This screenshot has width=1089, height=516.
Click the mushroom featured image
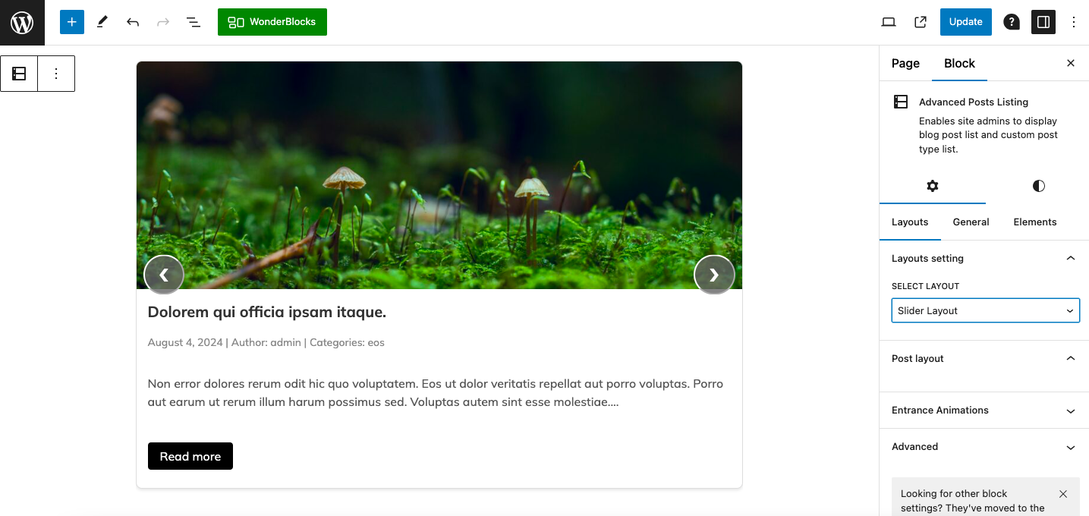click(x=439, y=175)
